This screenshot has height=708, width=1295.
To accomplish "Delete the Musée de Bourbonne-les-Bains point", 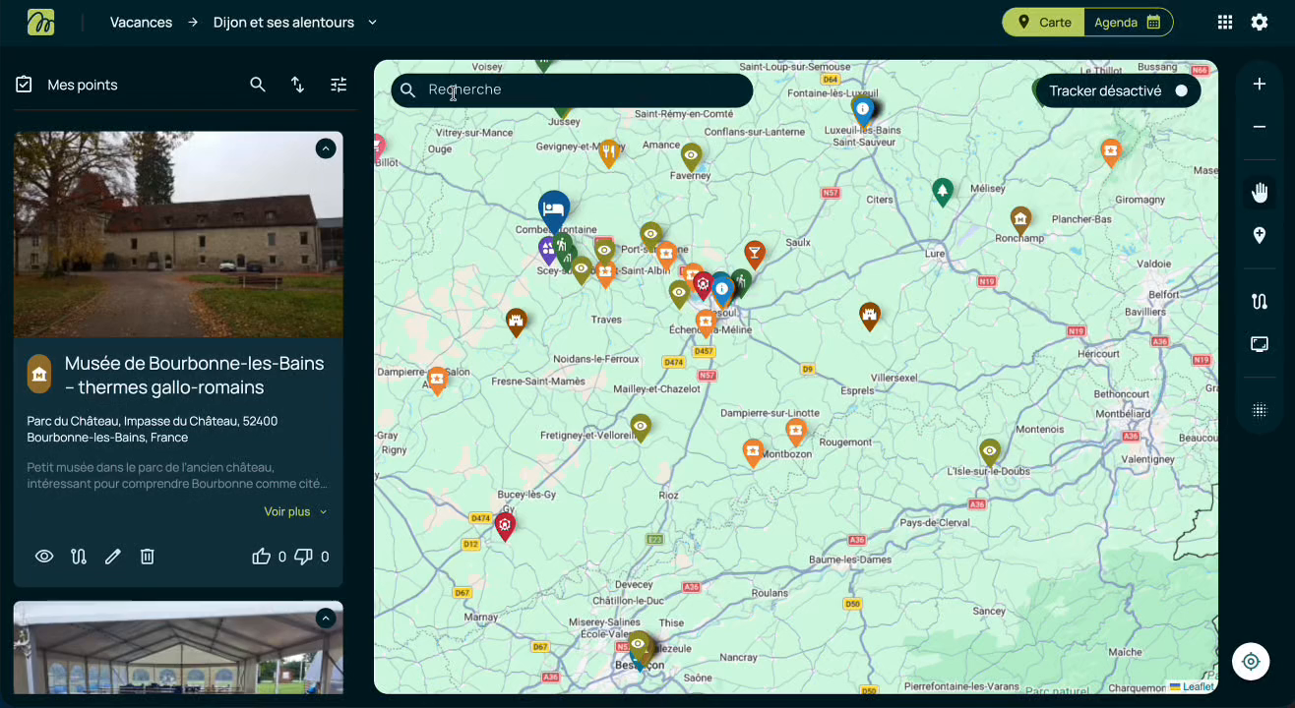I will (x=147, y=557).
